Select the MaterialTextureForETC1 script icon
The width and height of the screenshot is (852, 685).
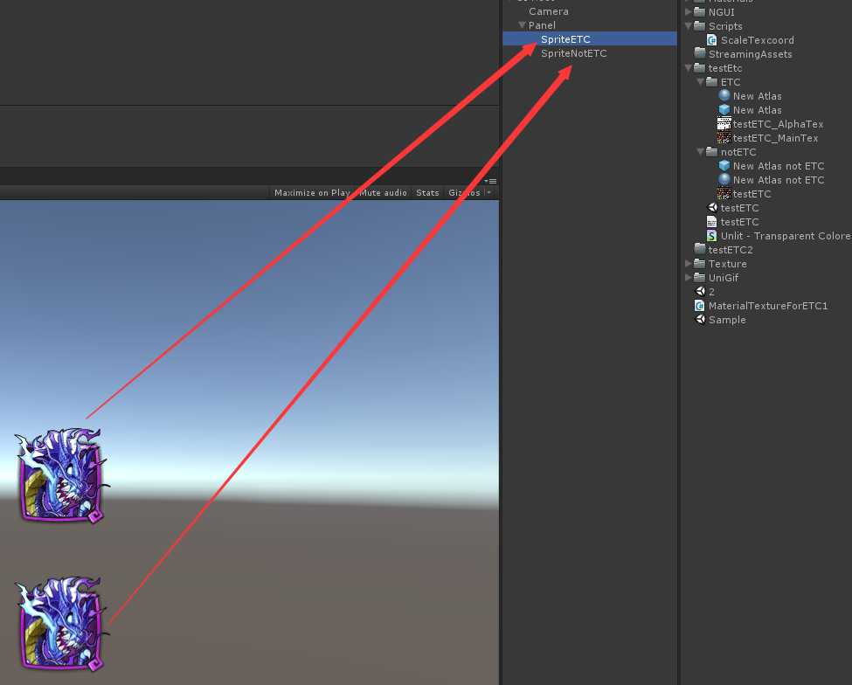[700, 306]
